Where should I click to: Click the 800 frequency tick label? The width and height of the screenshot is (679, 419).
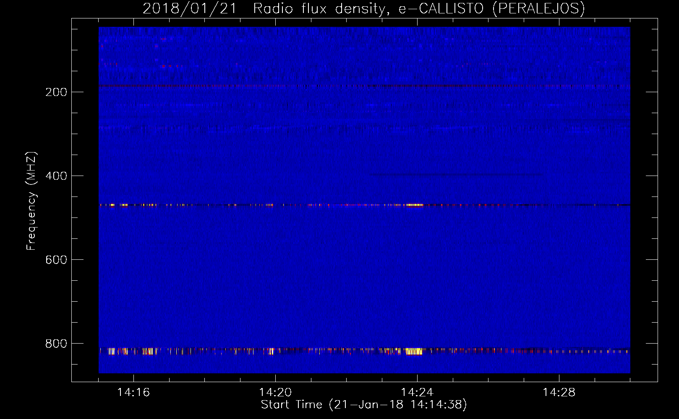click(56, 344)
